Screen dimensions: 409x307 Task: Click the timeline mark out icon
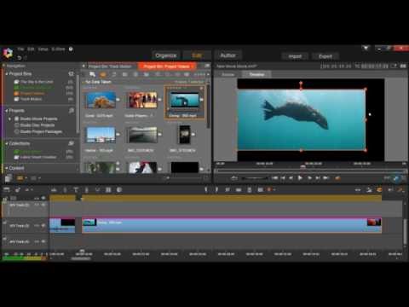pos(216,189)
